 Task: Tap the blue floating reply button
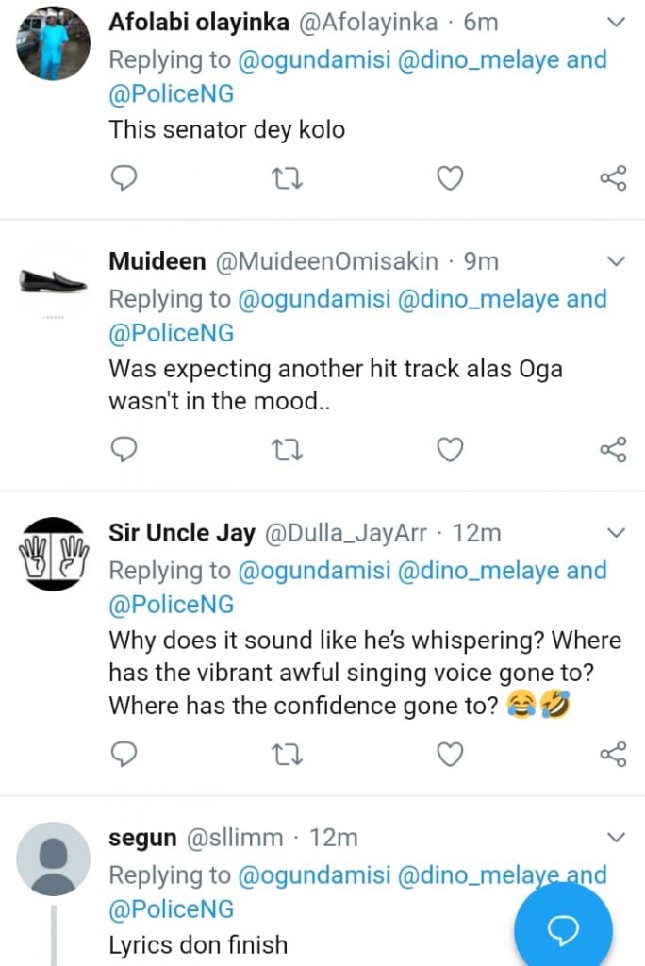(563, 929)
